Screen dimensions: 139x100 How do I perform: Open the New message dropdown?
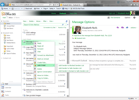click(x=25, y=21)
